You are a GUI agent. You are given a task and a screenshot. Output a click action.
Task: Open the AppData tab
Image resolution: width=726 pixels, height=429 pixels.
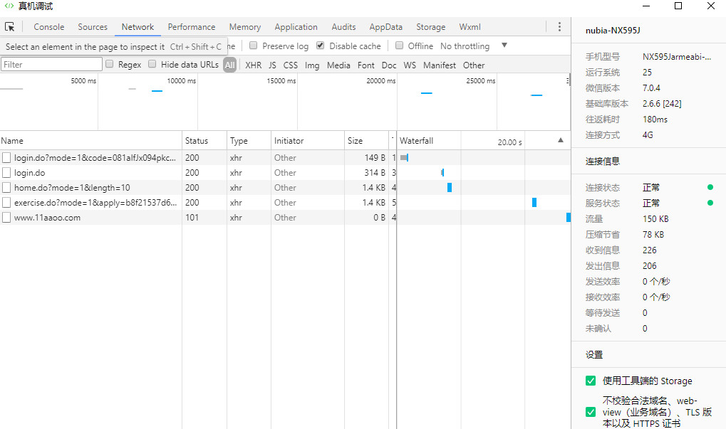(x=385, y=27)
